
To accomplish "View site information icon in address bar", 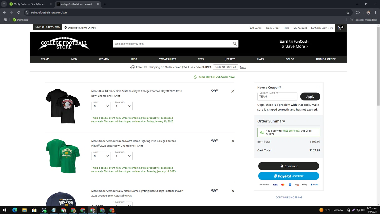I will tap(27, 12).
